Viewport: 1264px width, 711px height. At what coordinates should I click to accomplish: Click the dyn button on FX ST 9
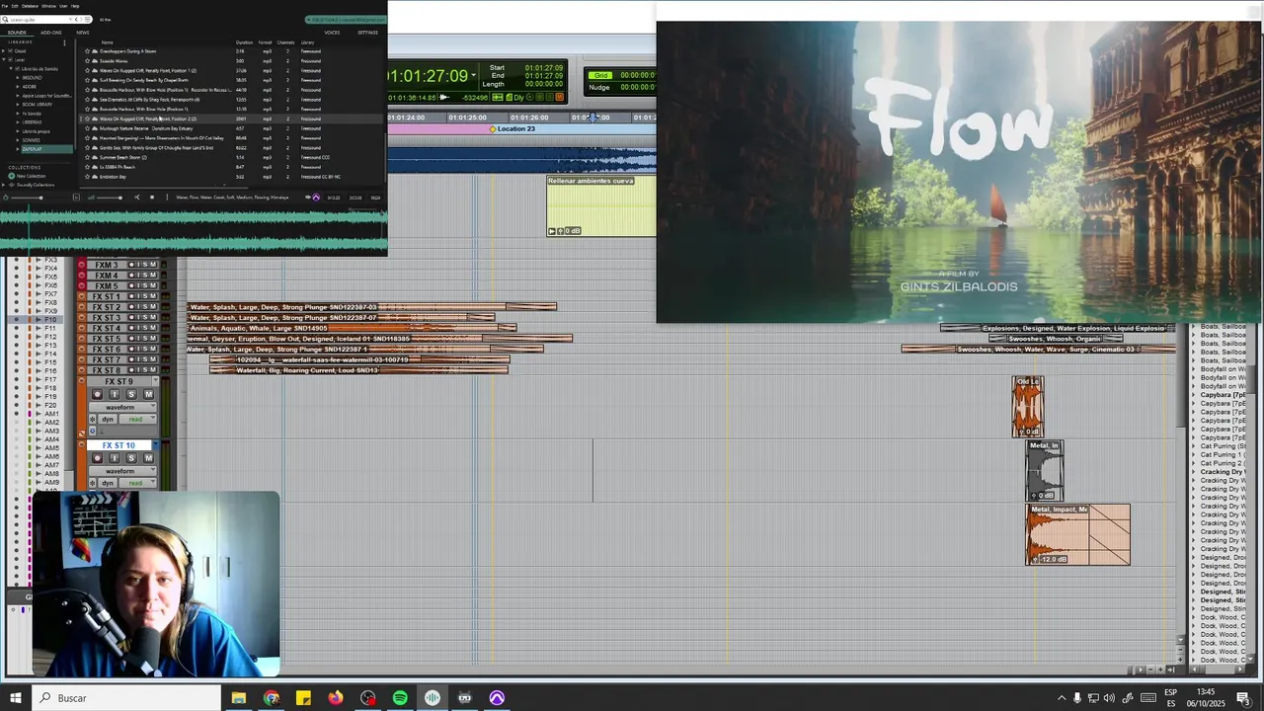tap(108, 420)
